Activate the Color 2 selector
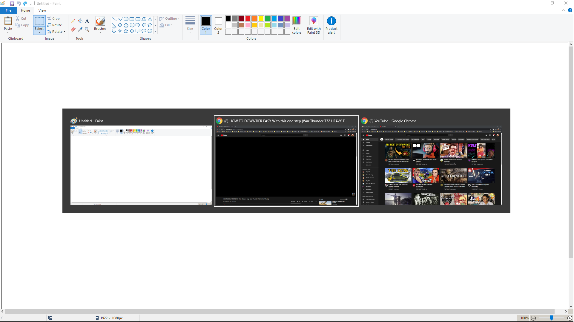The width and height of the screenshot is (574, 322). [x=218, y=25]
